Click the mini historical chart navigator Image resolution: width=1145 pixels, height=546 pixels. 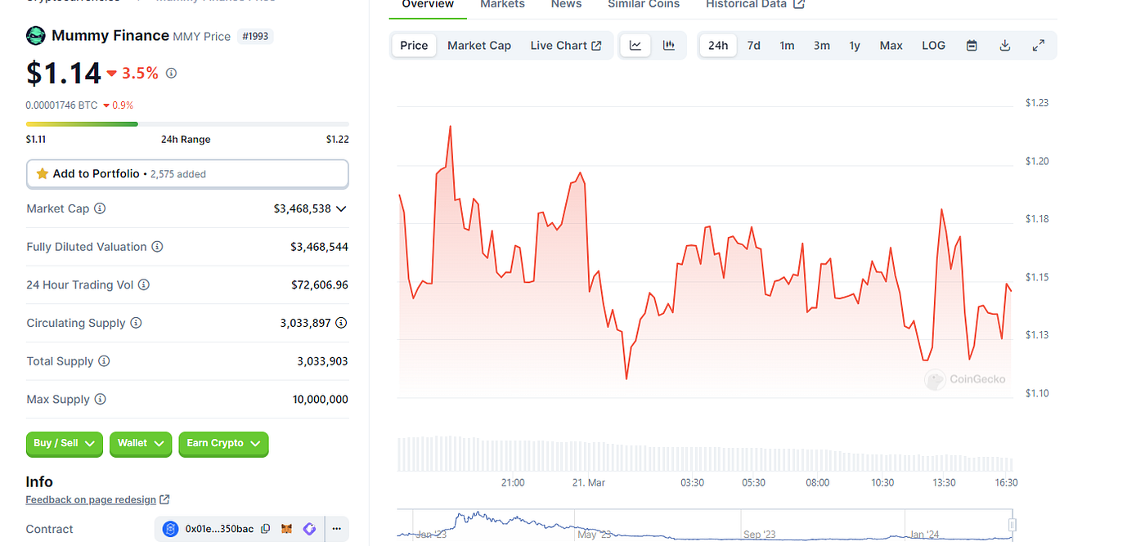[704, 525]
